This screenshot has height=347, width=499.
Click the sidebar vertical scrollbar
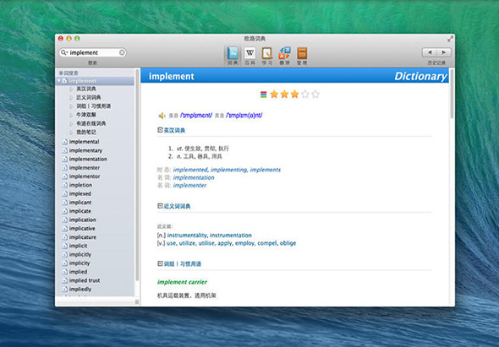point(137,175)
